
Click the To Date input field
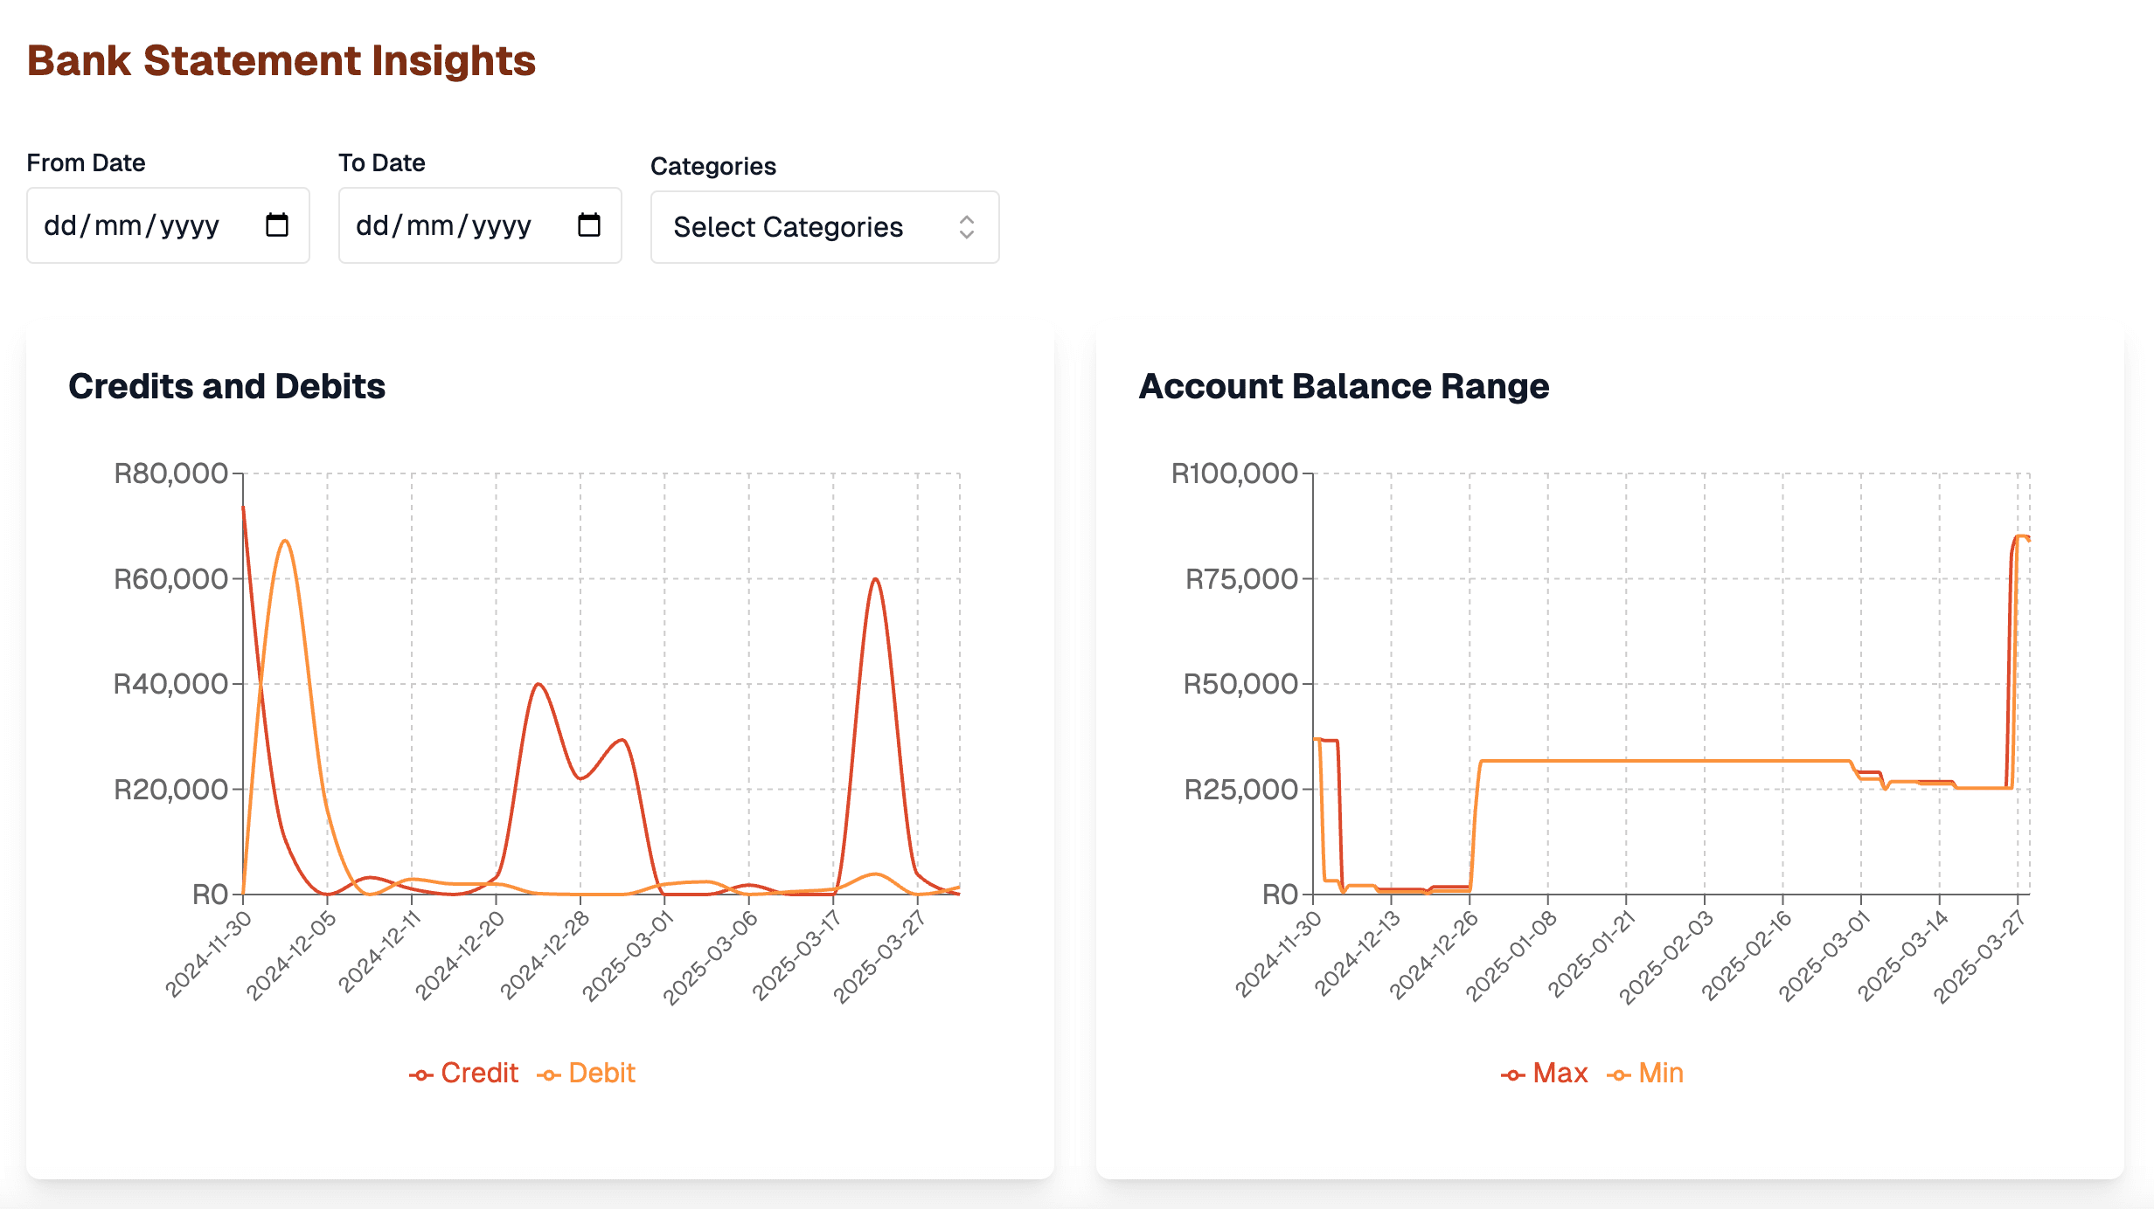click(x=480, y=225)
